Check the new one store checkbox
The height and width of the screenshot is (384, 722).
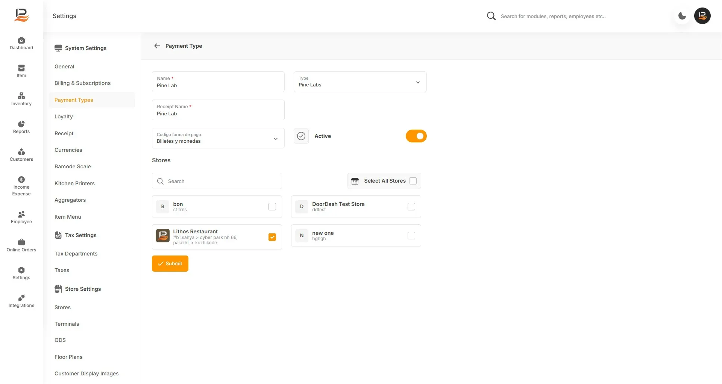click(x=411, y=236)
